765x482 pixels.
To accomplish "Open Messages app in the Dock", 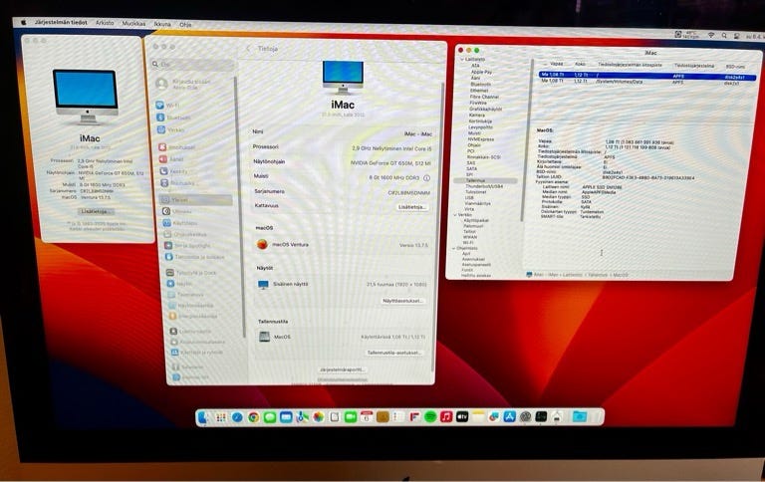I will pyautogui.click(x=270, y=417).
